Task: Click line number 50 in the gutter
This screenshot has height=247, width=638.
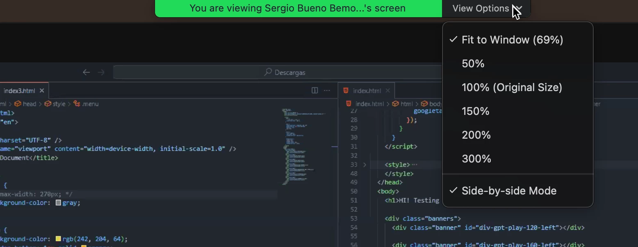Action: coord(354,191)
